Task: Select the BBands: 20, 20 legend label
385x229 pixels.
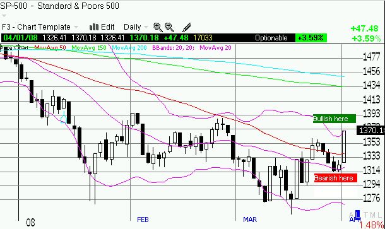Action: 173,47
